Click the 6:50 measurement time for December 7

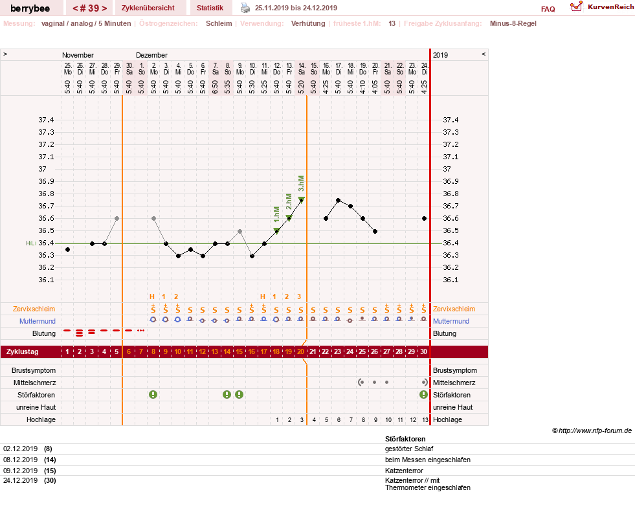point(215,86)
